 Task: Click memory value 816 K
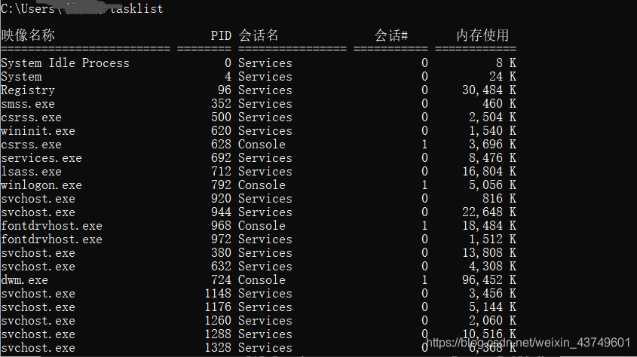coord(499,198)
